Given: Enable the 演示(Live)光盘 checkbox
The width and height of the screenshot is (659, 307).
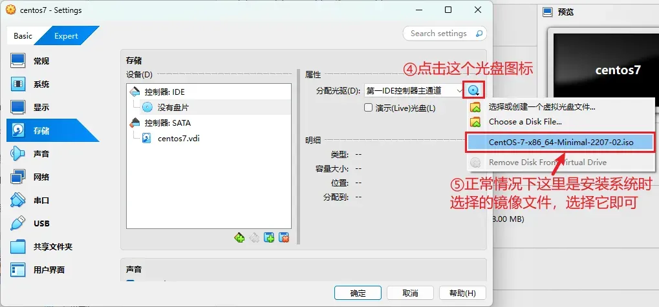Looking at the screenshot, I should [369, 108].
